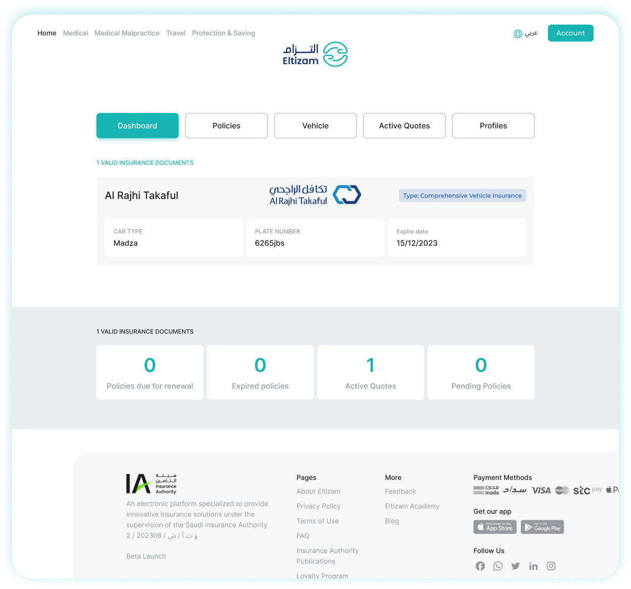Switch to the Profiles tab
The image size is (631, 589).
[493, 126]
